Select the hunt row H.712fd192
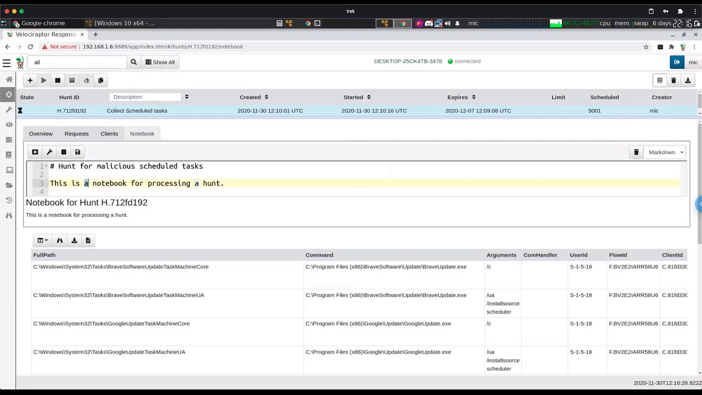Image resolution: width=702 pixels, height=395 pixels. click(356, 111)
